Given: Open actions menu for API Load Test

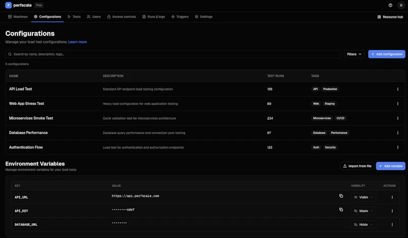Looking at the screenshot, I should click(398, 89).
